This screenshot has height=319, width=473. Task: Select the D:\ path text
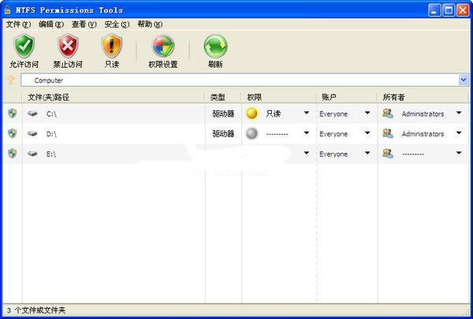51,134
